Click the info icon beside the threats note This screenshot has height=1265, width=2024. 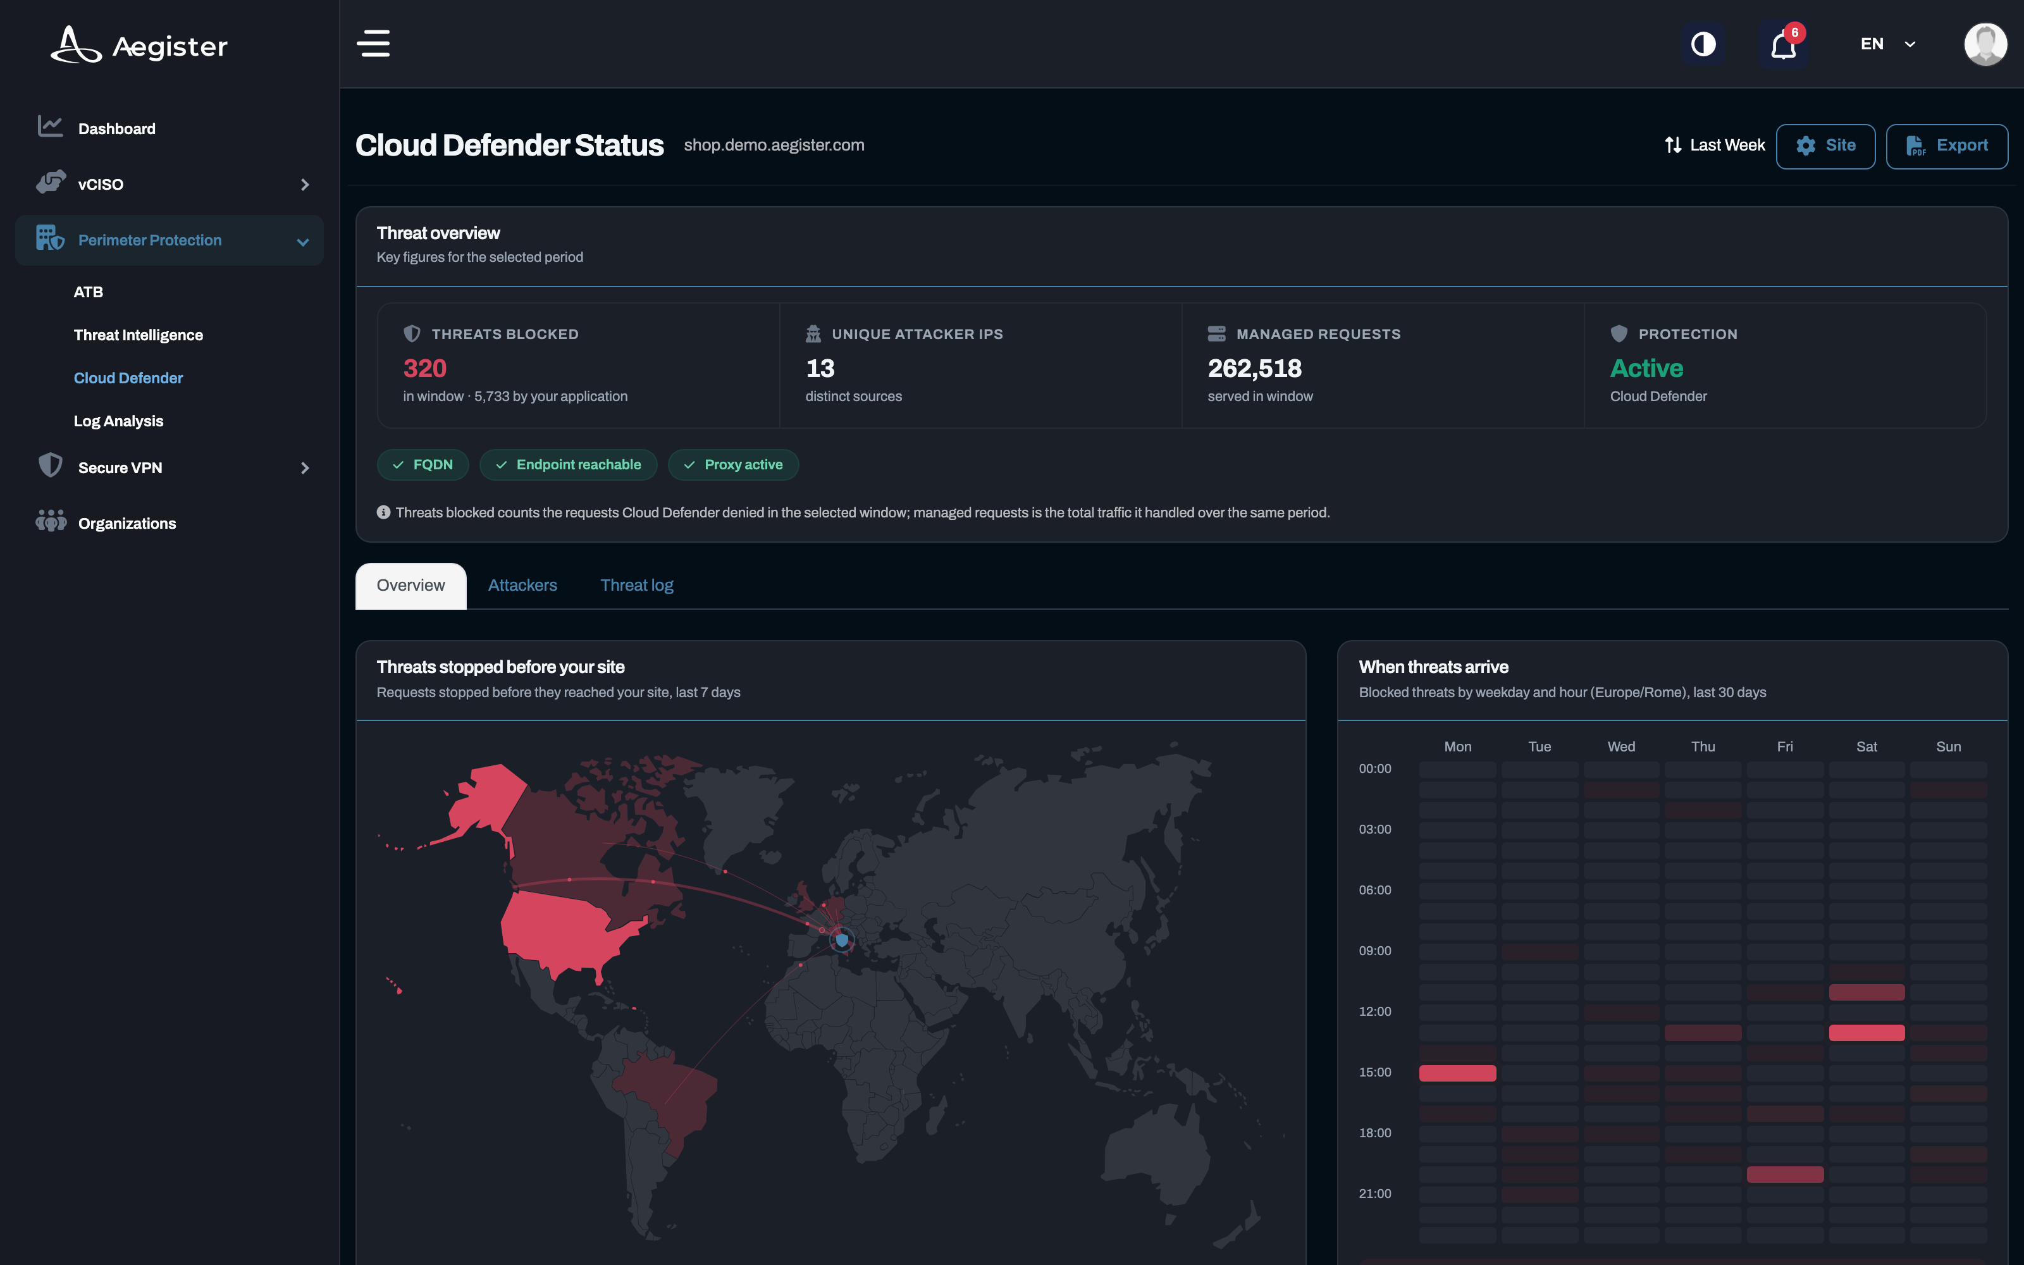pos(383,512)
